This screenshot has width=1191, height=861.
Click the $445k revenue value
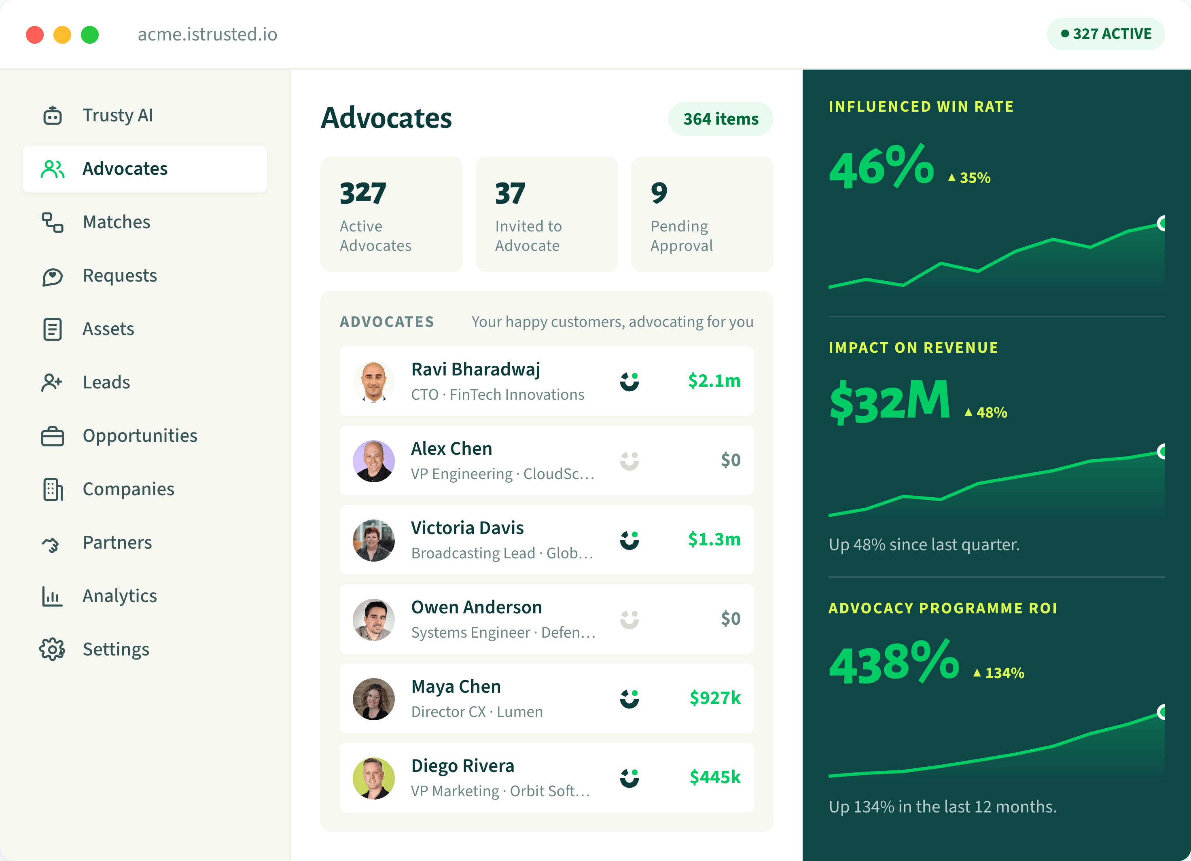715,777
